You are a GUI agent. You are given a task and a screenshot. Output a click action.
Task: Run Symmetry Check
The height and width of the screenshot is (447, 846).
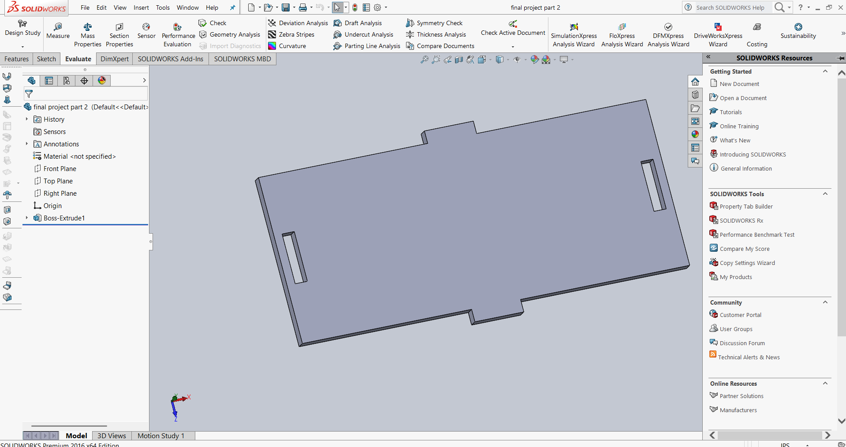pos(434,23)
